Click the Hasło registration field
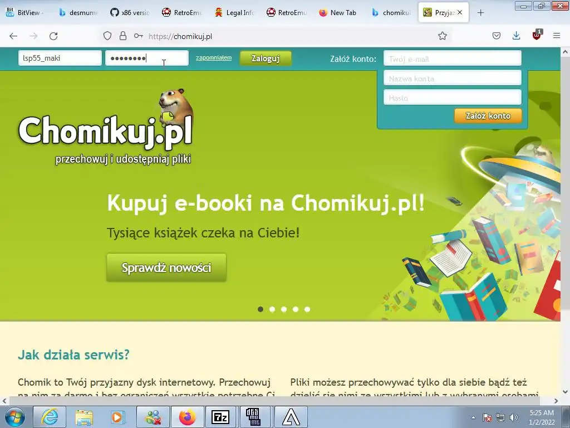 click(453, 98)
